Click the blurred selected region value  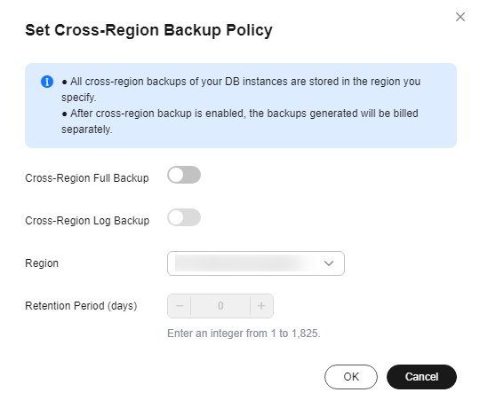pos(245,263)
